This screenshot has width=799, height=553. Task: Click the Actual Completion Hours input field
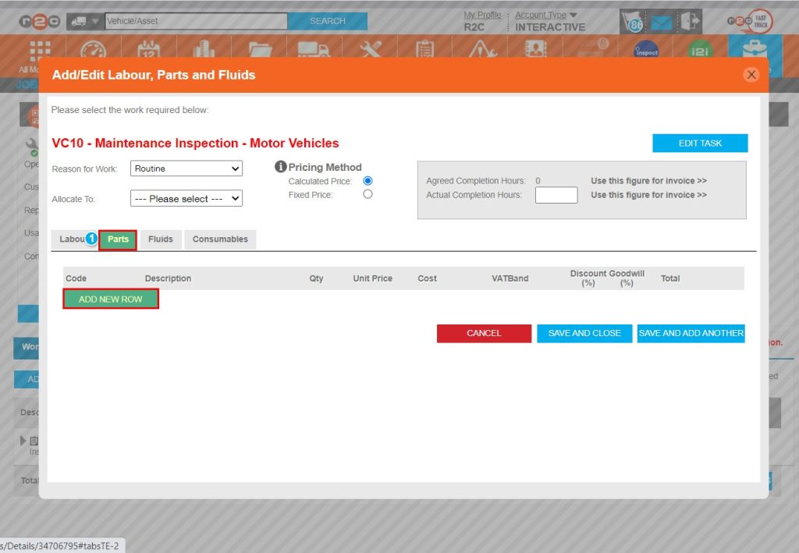click(x=556, y=194)
